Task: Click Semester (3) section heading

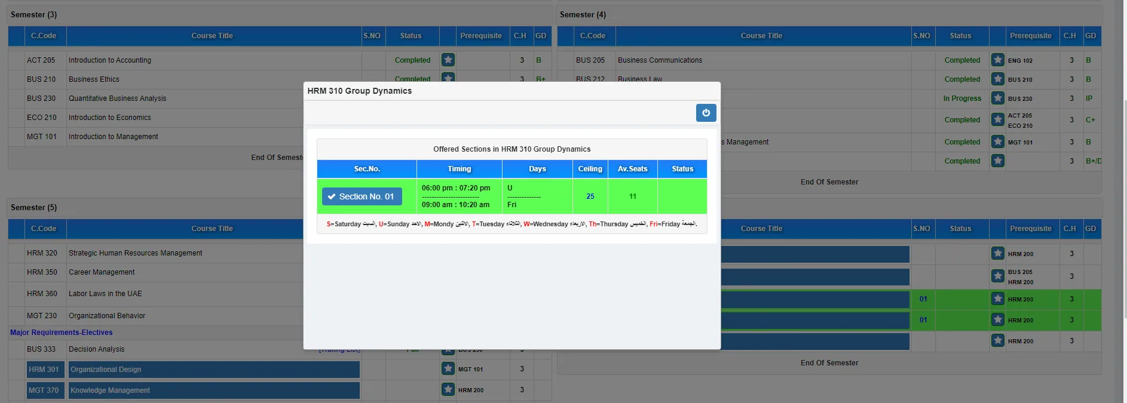Action: coord(34,14)
